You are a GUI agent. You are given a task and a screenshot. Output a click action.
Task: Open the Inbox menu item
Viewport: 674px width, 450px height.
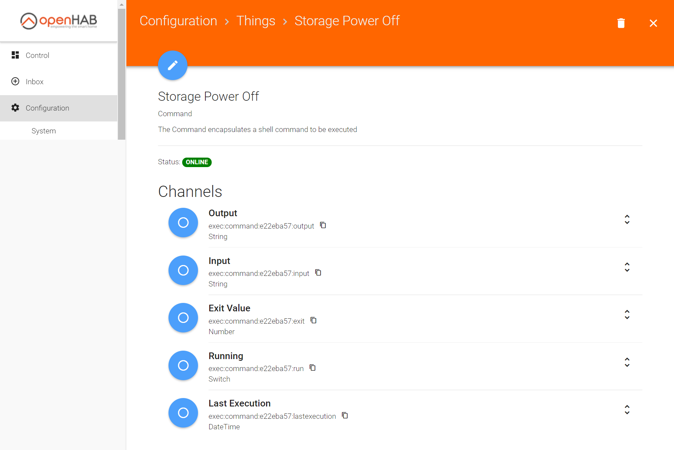coord(34,82)
